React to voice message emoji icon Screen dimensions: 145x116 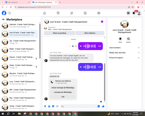pyautogui.click(x=76, y=46)
